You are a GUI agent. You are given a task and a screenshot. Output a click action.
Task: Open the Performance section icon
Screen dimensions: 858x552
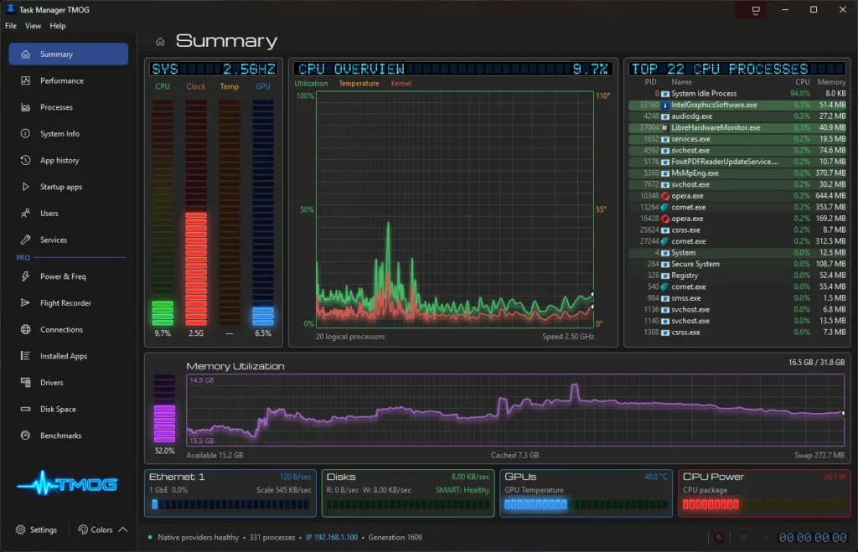(25, 80)
